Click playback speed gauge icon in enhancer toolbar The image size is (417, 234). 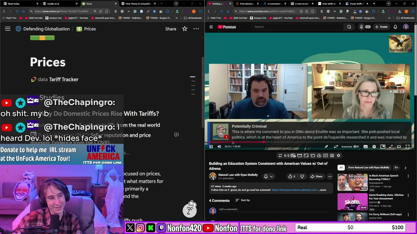click(319, 156)
